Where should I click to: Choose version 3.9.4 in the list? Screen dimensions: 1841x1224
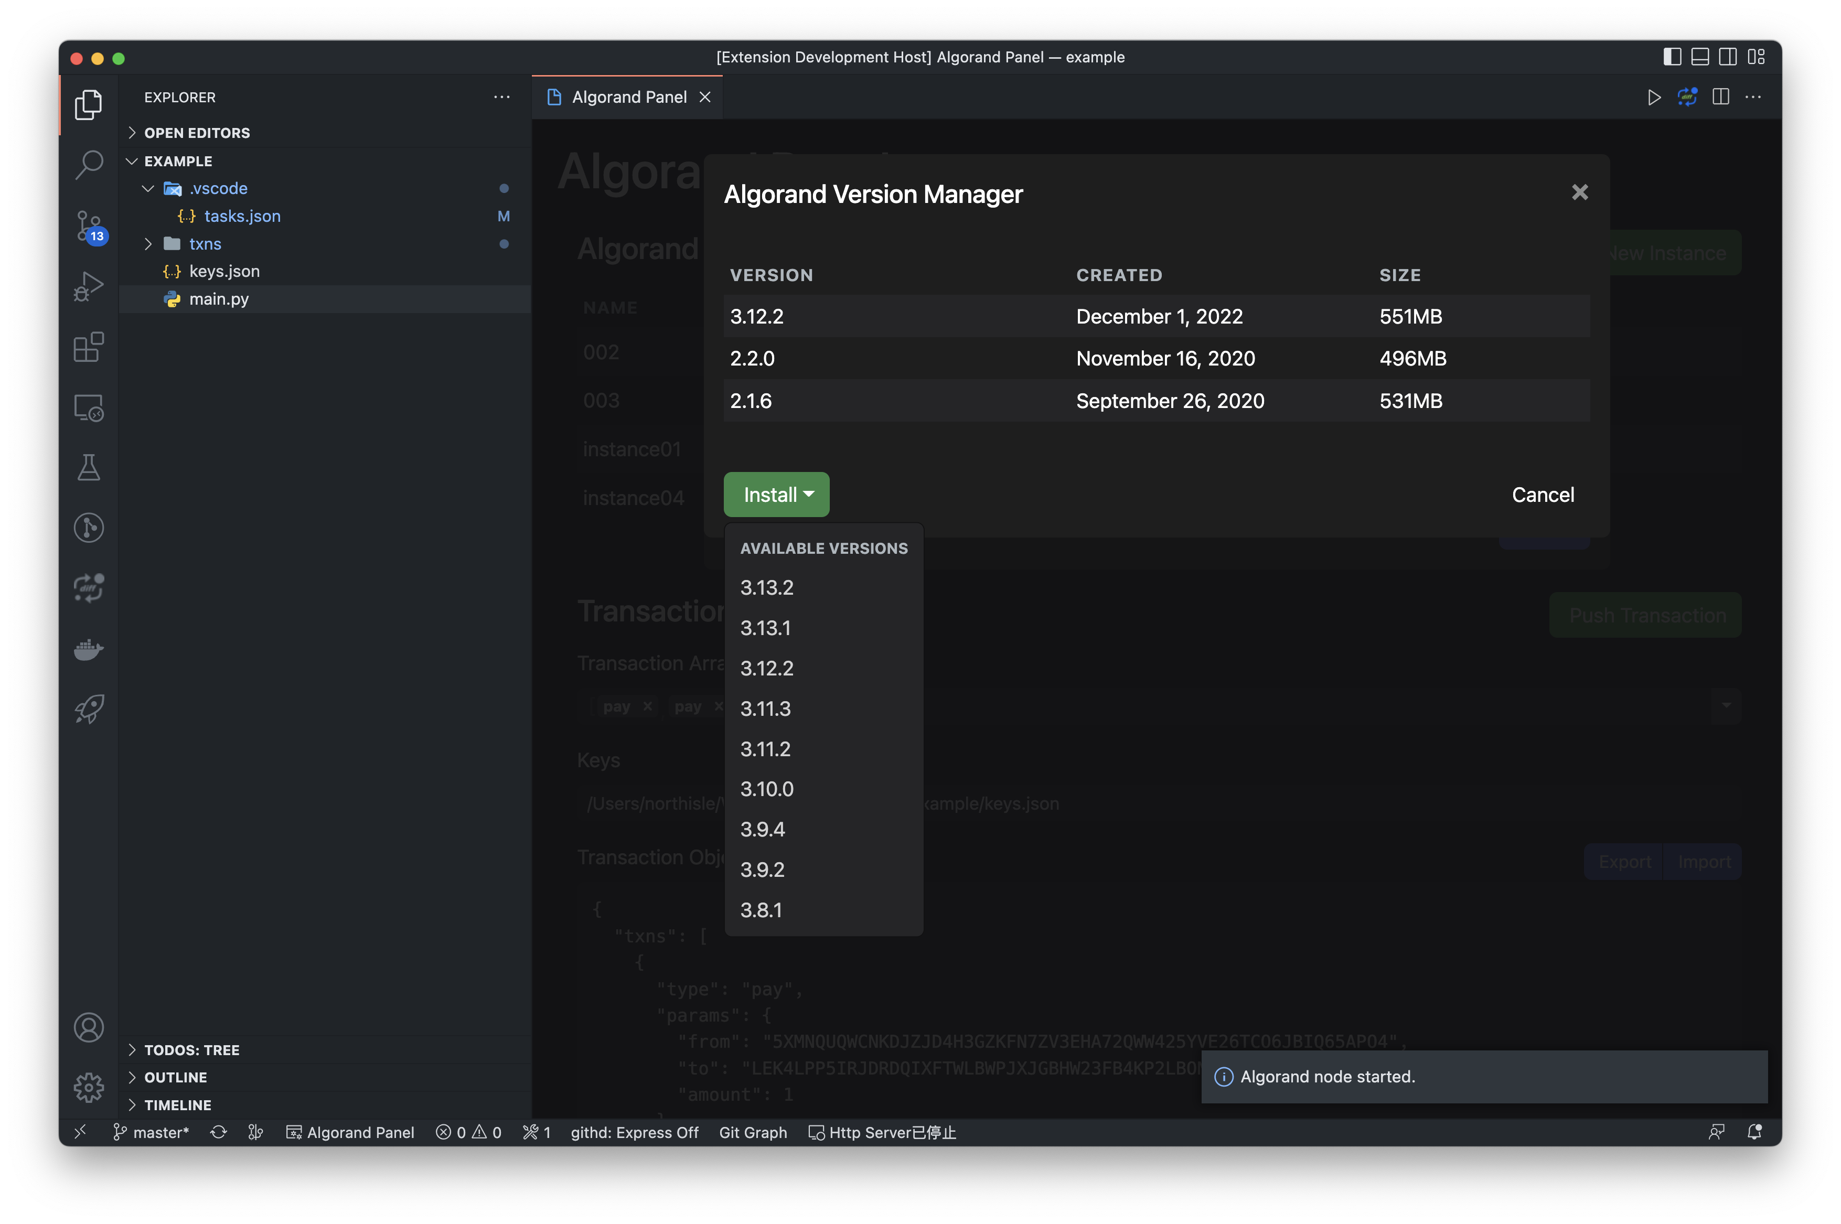click(762, 830)
